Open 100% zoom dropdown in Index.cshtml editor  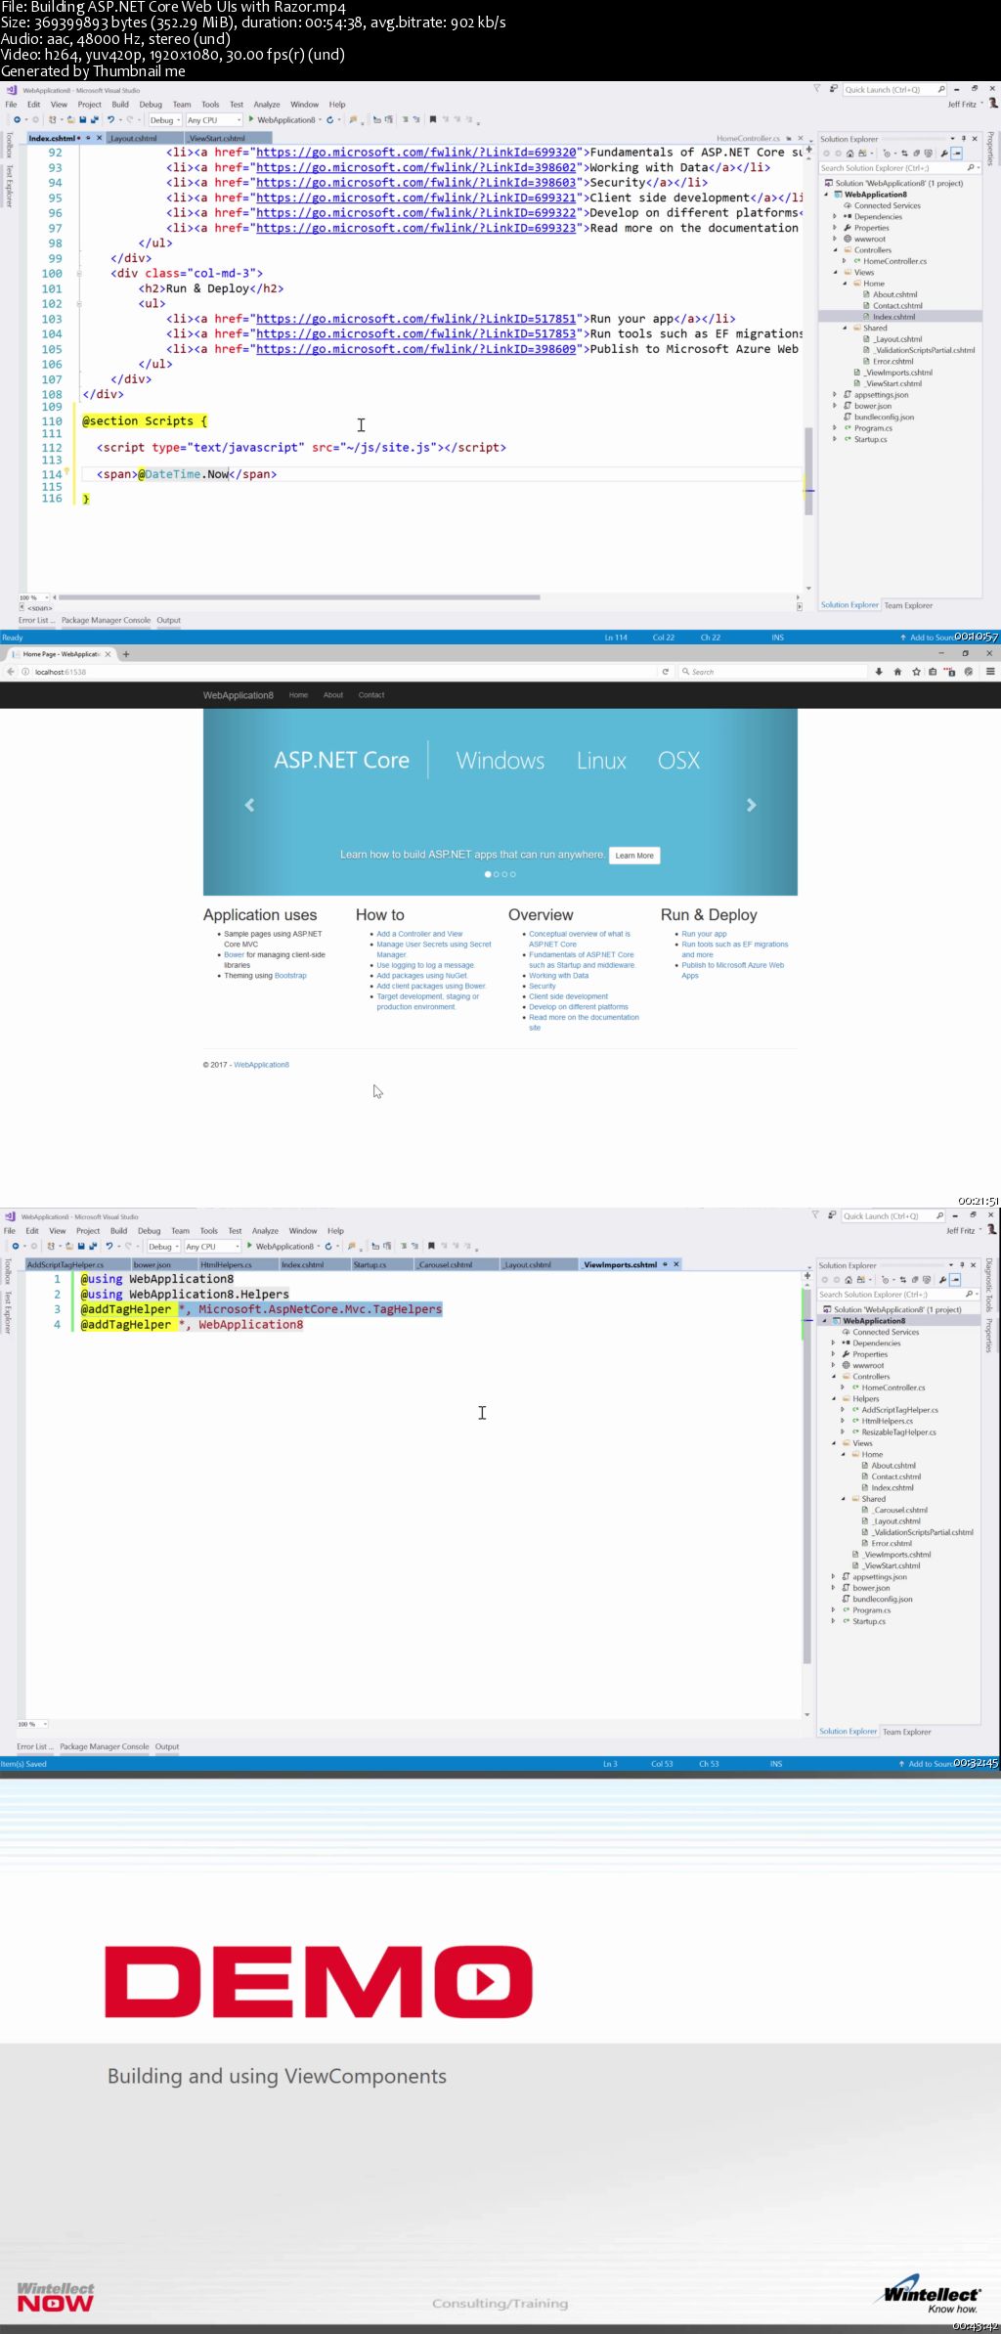[33, 597]
